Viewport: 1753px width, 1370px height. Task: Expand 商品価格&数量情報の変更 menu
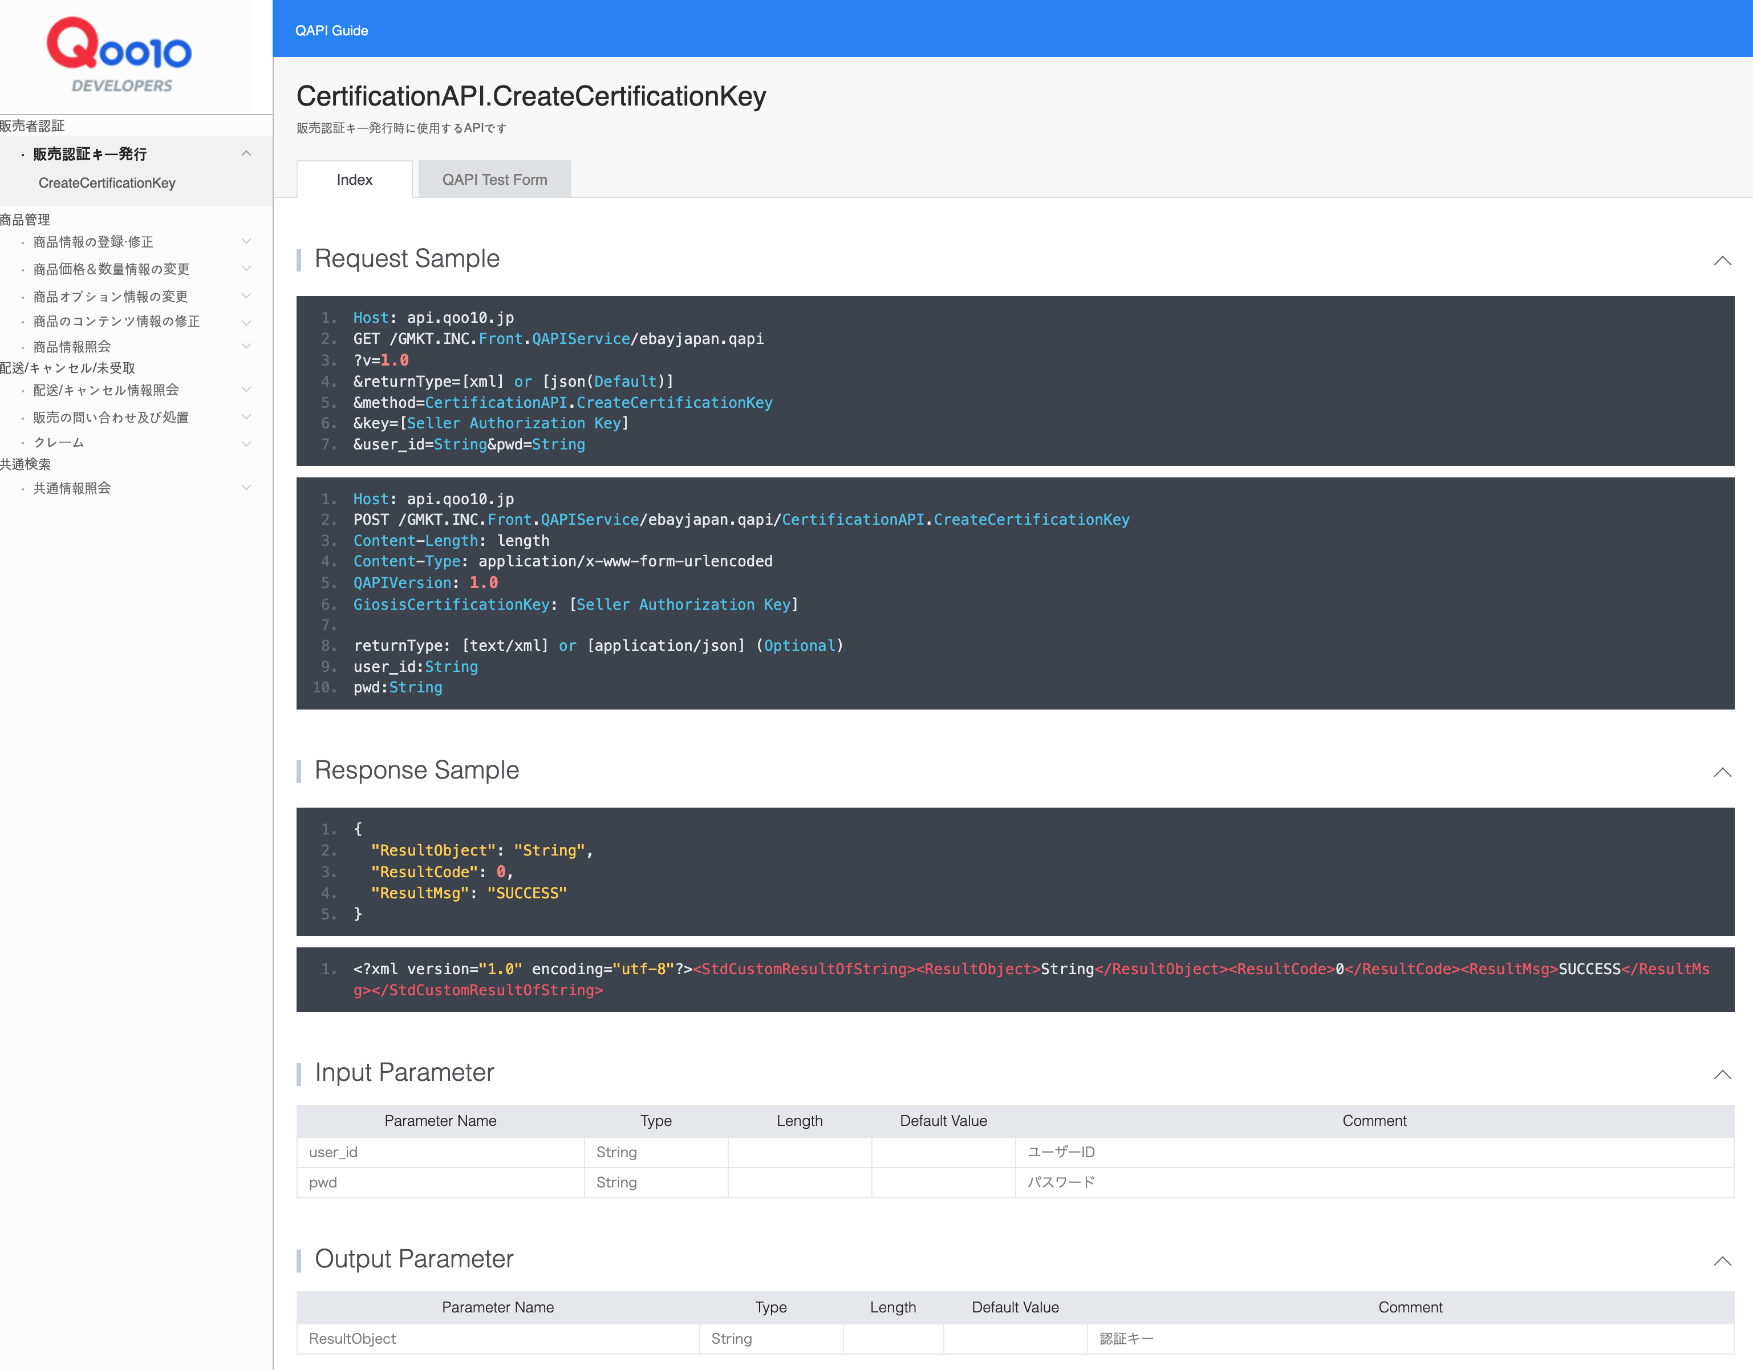click(x=246, y=269)
